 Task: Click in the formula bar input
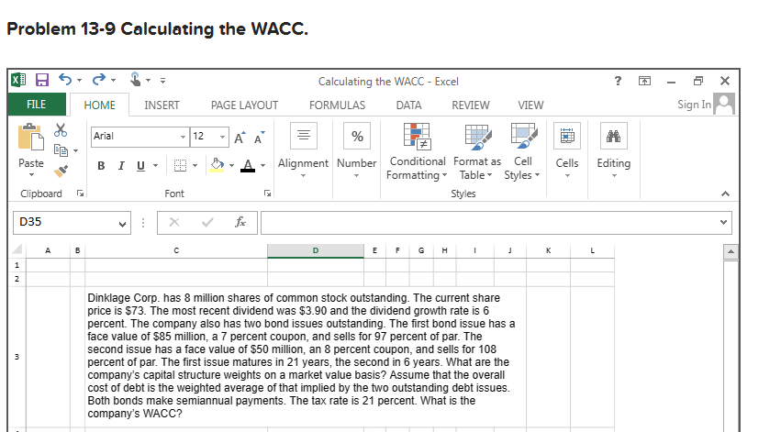(x=491, y=223)
